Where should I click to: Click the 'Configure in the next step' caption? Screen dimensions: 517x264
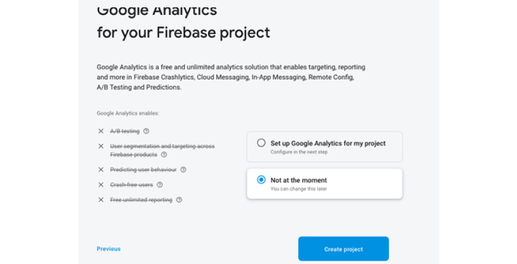coord(299,152)
